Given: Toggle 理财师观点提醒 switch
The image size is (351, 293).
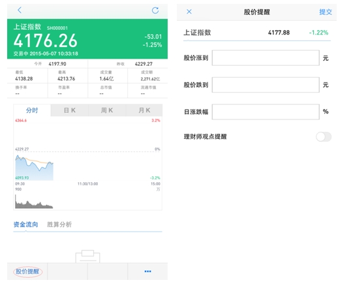Looking at the screenshot, I should [x=324, y=137].
